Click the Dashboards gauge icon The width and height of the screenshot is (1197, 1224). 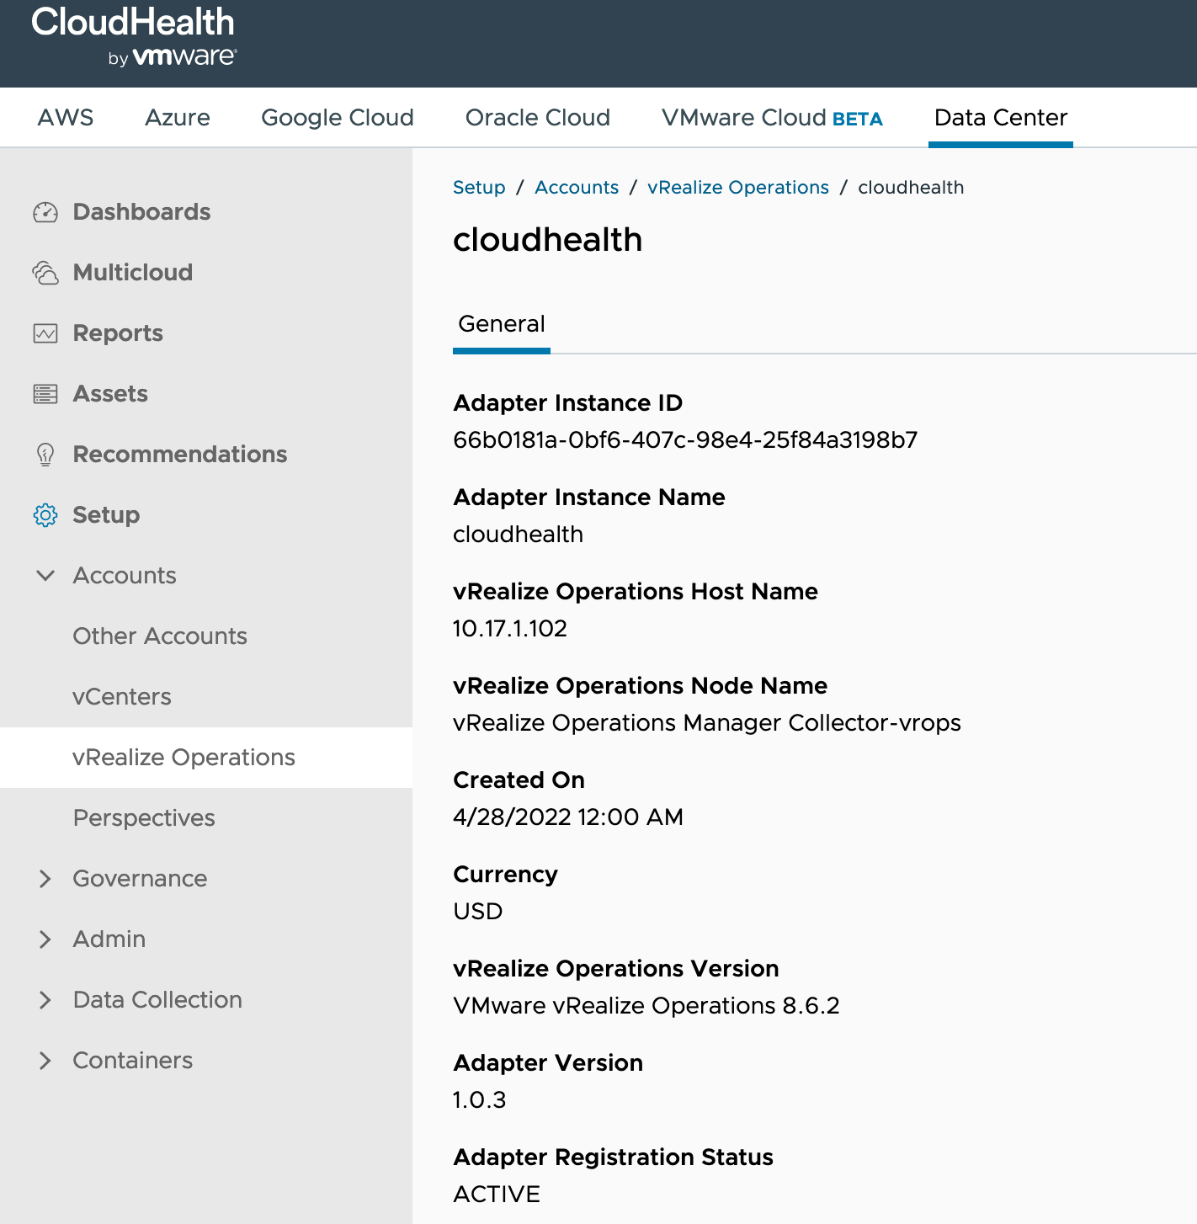click(45, 212)
